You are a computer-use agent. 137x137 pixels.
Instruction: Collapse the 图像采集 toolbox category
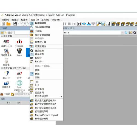tap(2, 36)
